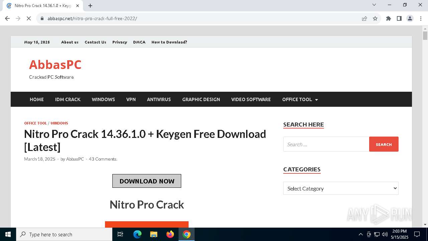Open a new browser tab
This screenshot has width=428, height=241.
pyautogui.click(x=90, y=6)
